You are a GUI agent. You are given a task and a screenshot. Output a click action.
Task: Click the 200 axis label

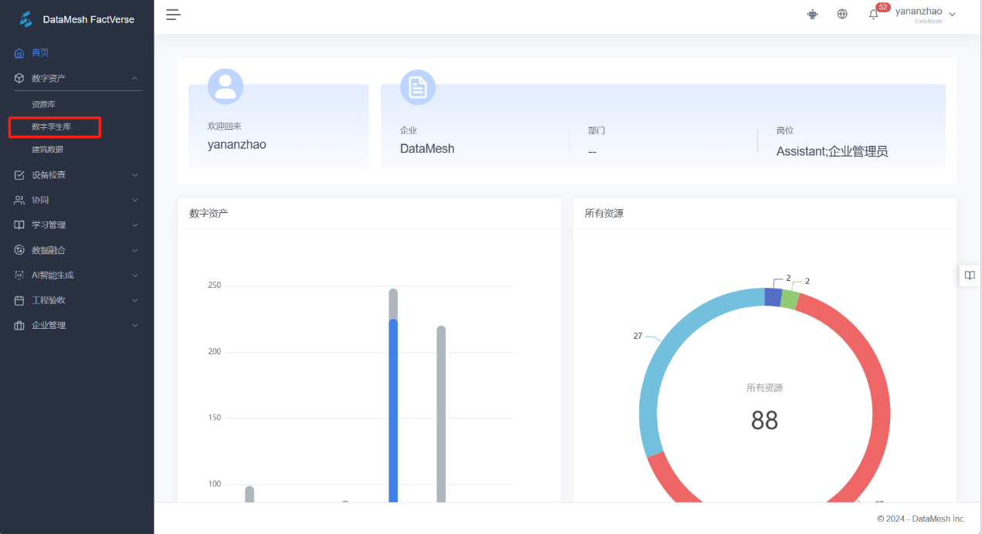pyautogui.click(x=214, y=352)
